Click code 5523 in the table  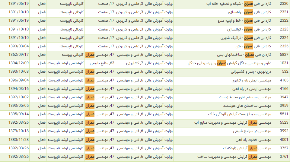(284, 122)
